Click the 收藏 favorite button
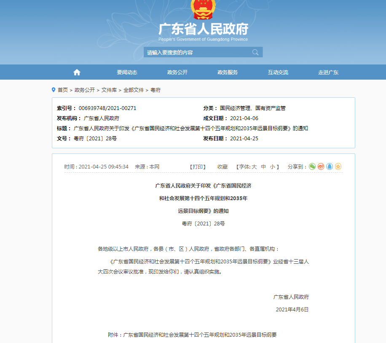Screen dimensions: 386x343 (x=222, y=166)
